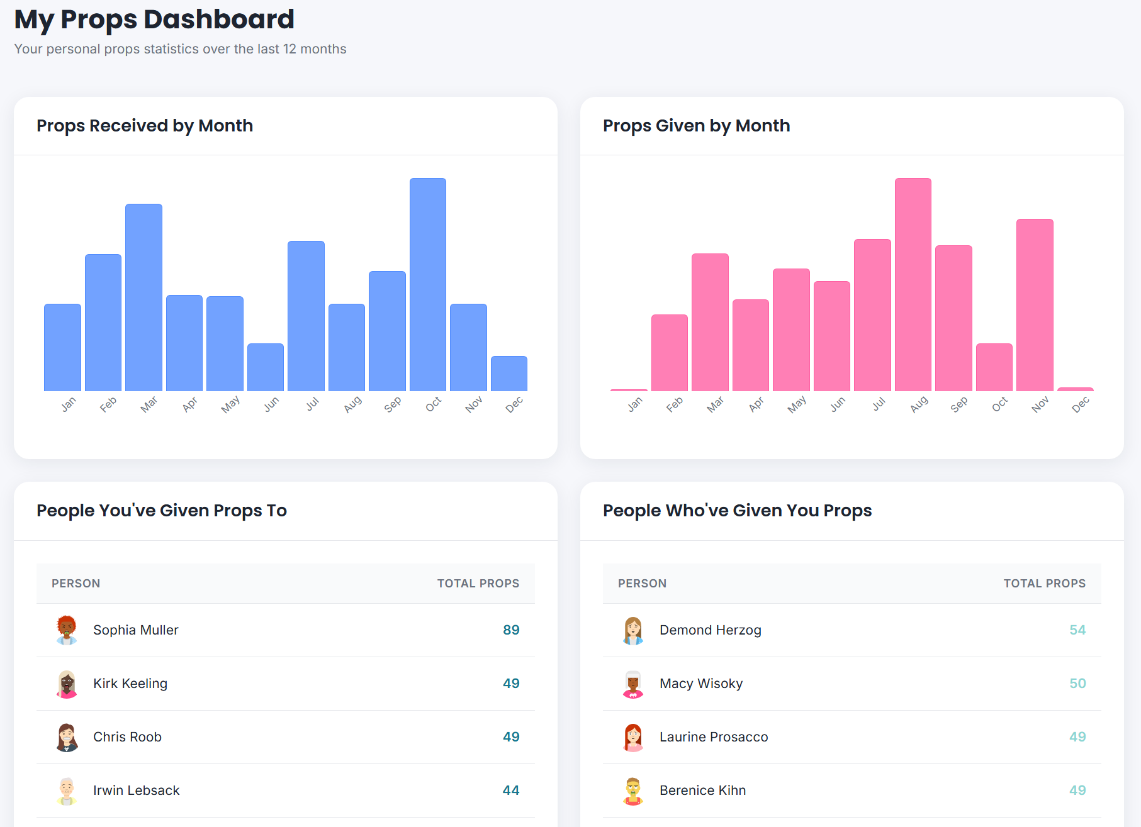Click the Props Received by Month heading

tap(145, 126)
